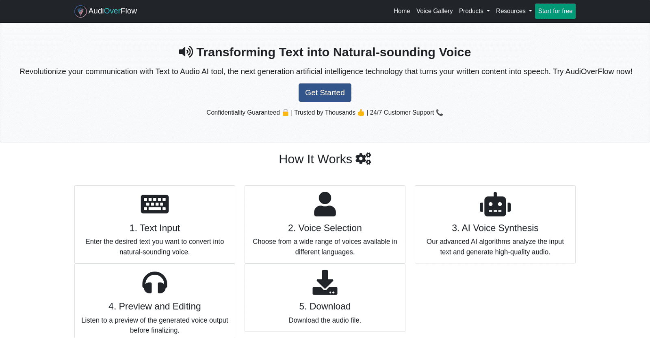
Task: Click the AudiOverFlow brand name text
Action: 113,11
